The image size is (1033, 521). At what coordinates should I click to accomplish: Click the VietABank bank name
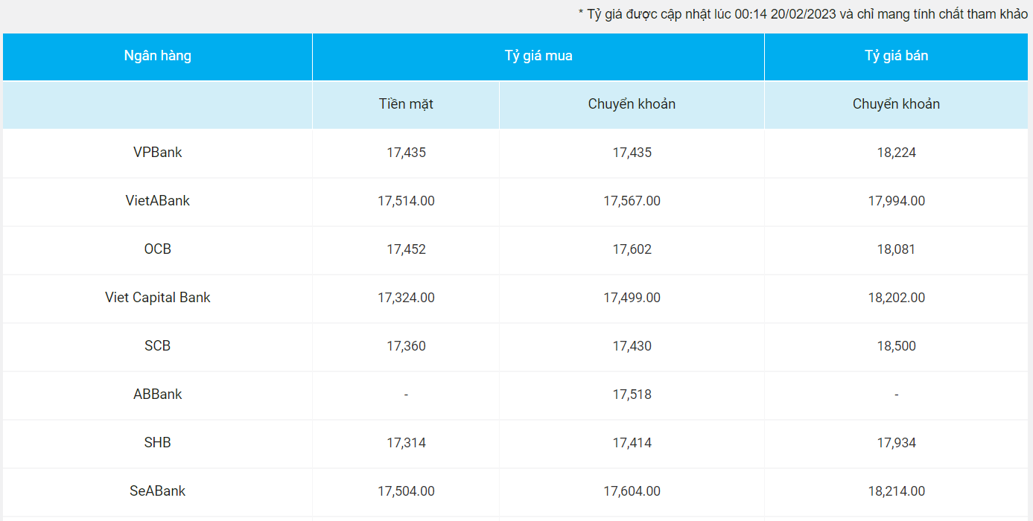158,201
